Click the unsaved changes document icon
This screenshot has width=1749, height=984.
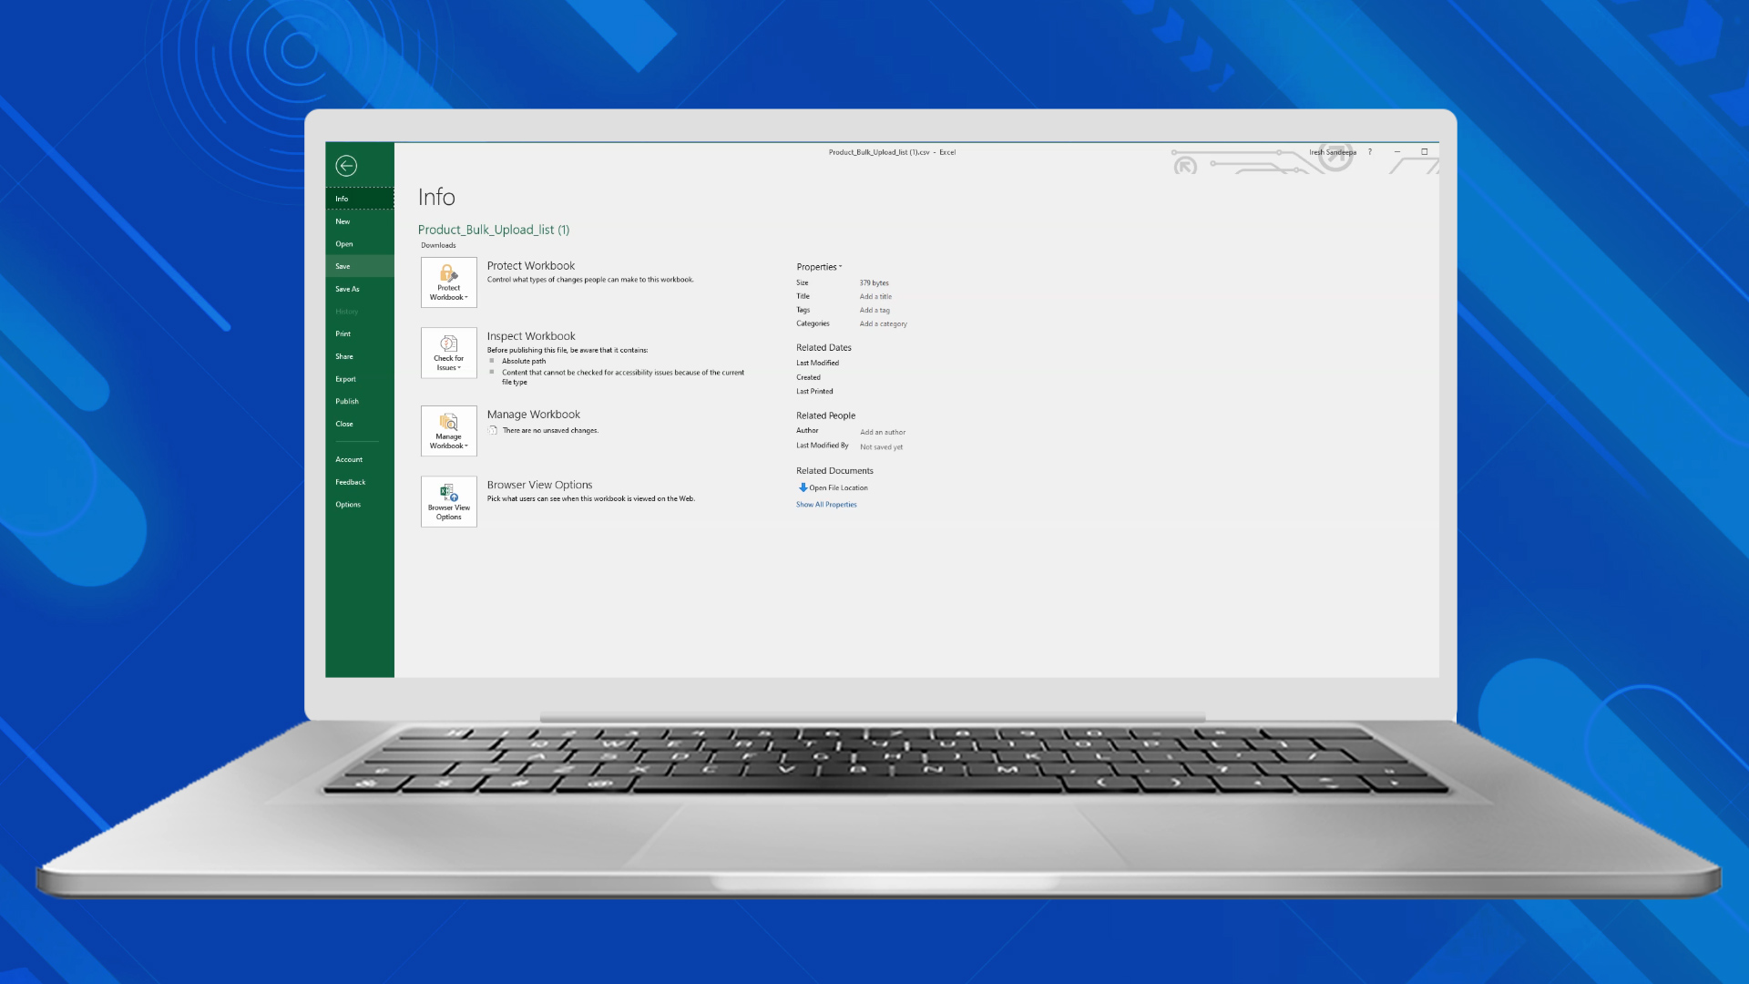[493, 430]
